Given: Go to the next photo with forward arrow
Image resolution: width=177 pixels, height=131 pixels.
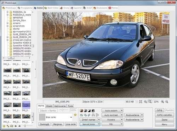Looking at the screenshot, I should click(x=19, y=126).
